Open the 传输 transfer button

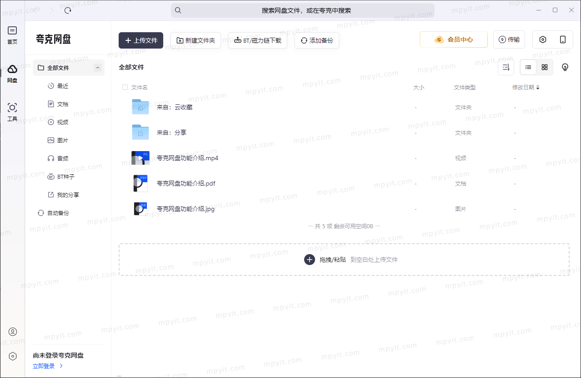(509, 39)
